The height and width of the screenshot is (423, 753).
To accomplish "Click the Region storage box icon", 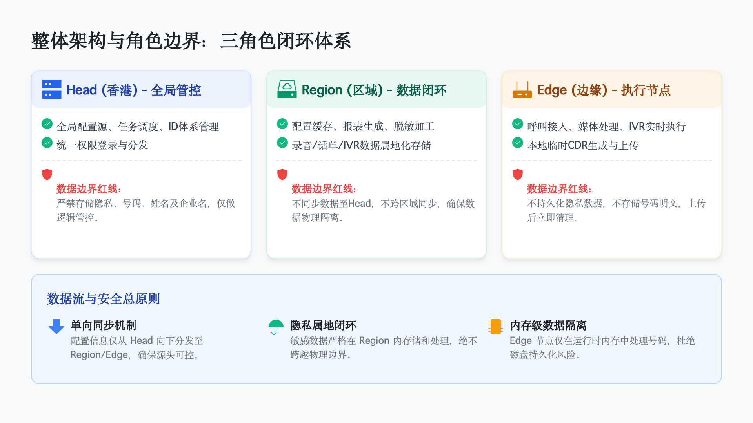I will pos(287,89).
